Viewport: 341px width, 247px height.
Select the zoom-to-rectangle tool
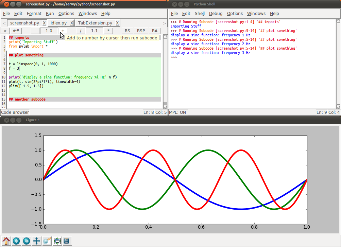coord(47,241)
